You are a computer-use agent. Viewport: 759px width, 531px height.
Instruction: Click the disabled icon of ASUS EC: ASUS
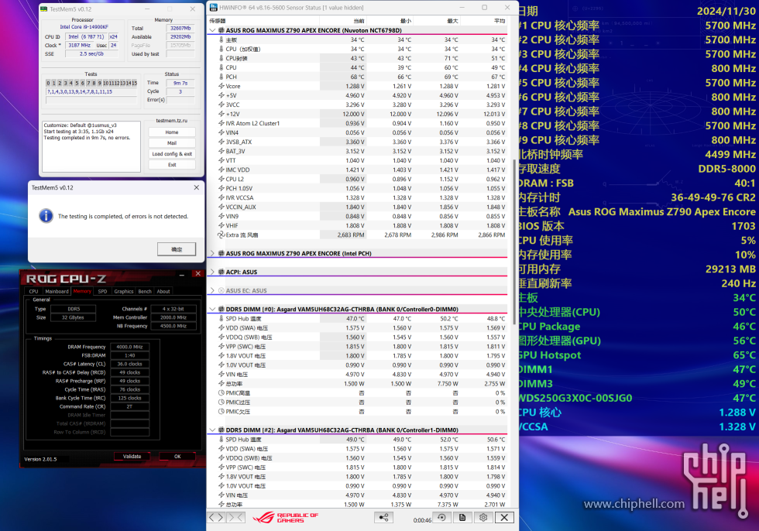[x=222, y=290]
